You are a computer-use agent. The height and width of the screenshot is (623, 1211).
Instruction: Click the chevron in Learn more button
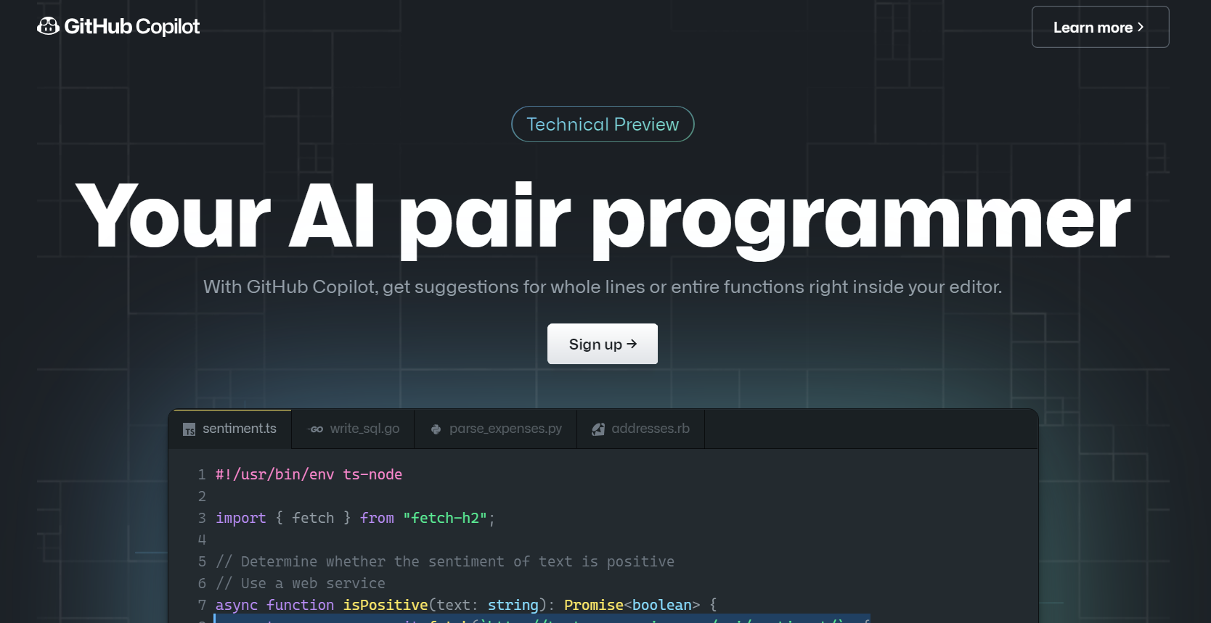point(1141,27)
